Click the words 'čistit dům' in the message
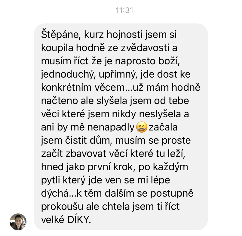 coord(87,141)
